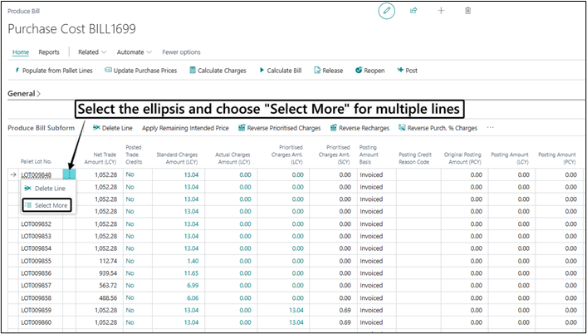Open the Related dropdown menu
Image resolution: width=587 pixels, height=334 pixels.
92,52
